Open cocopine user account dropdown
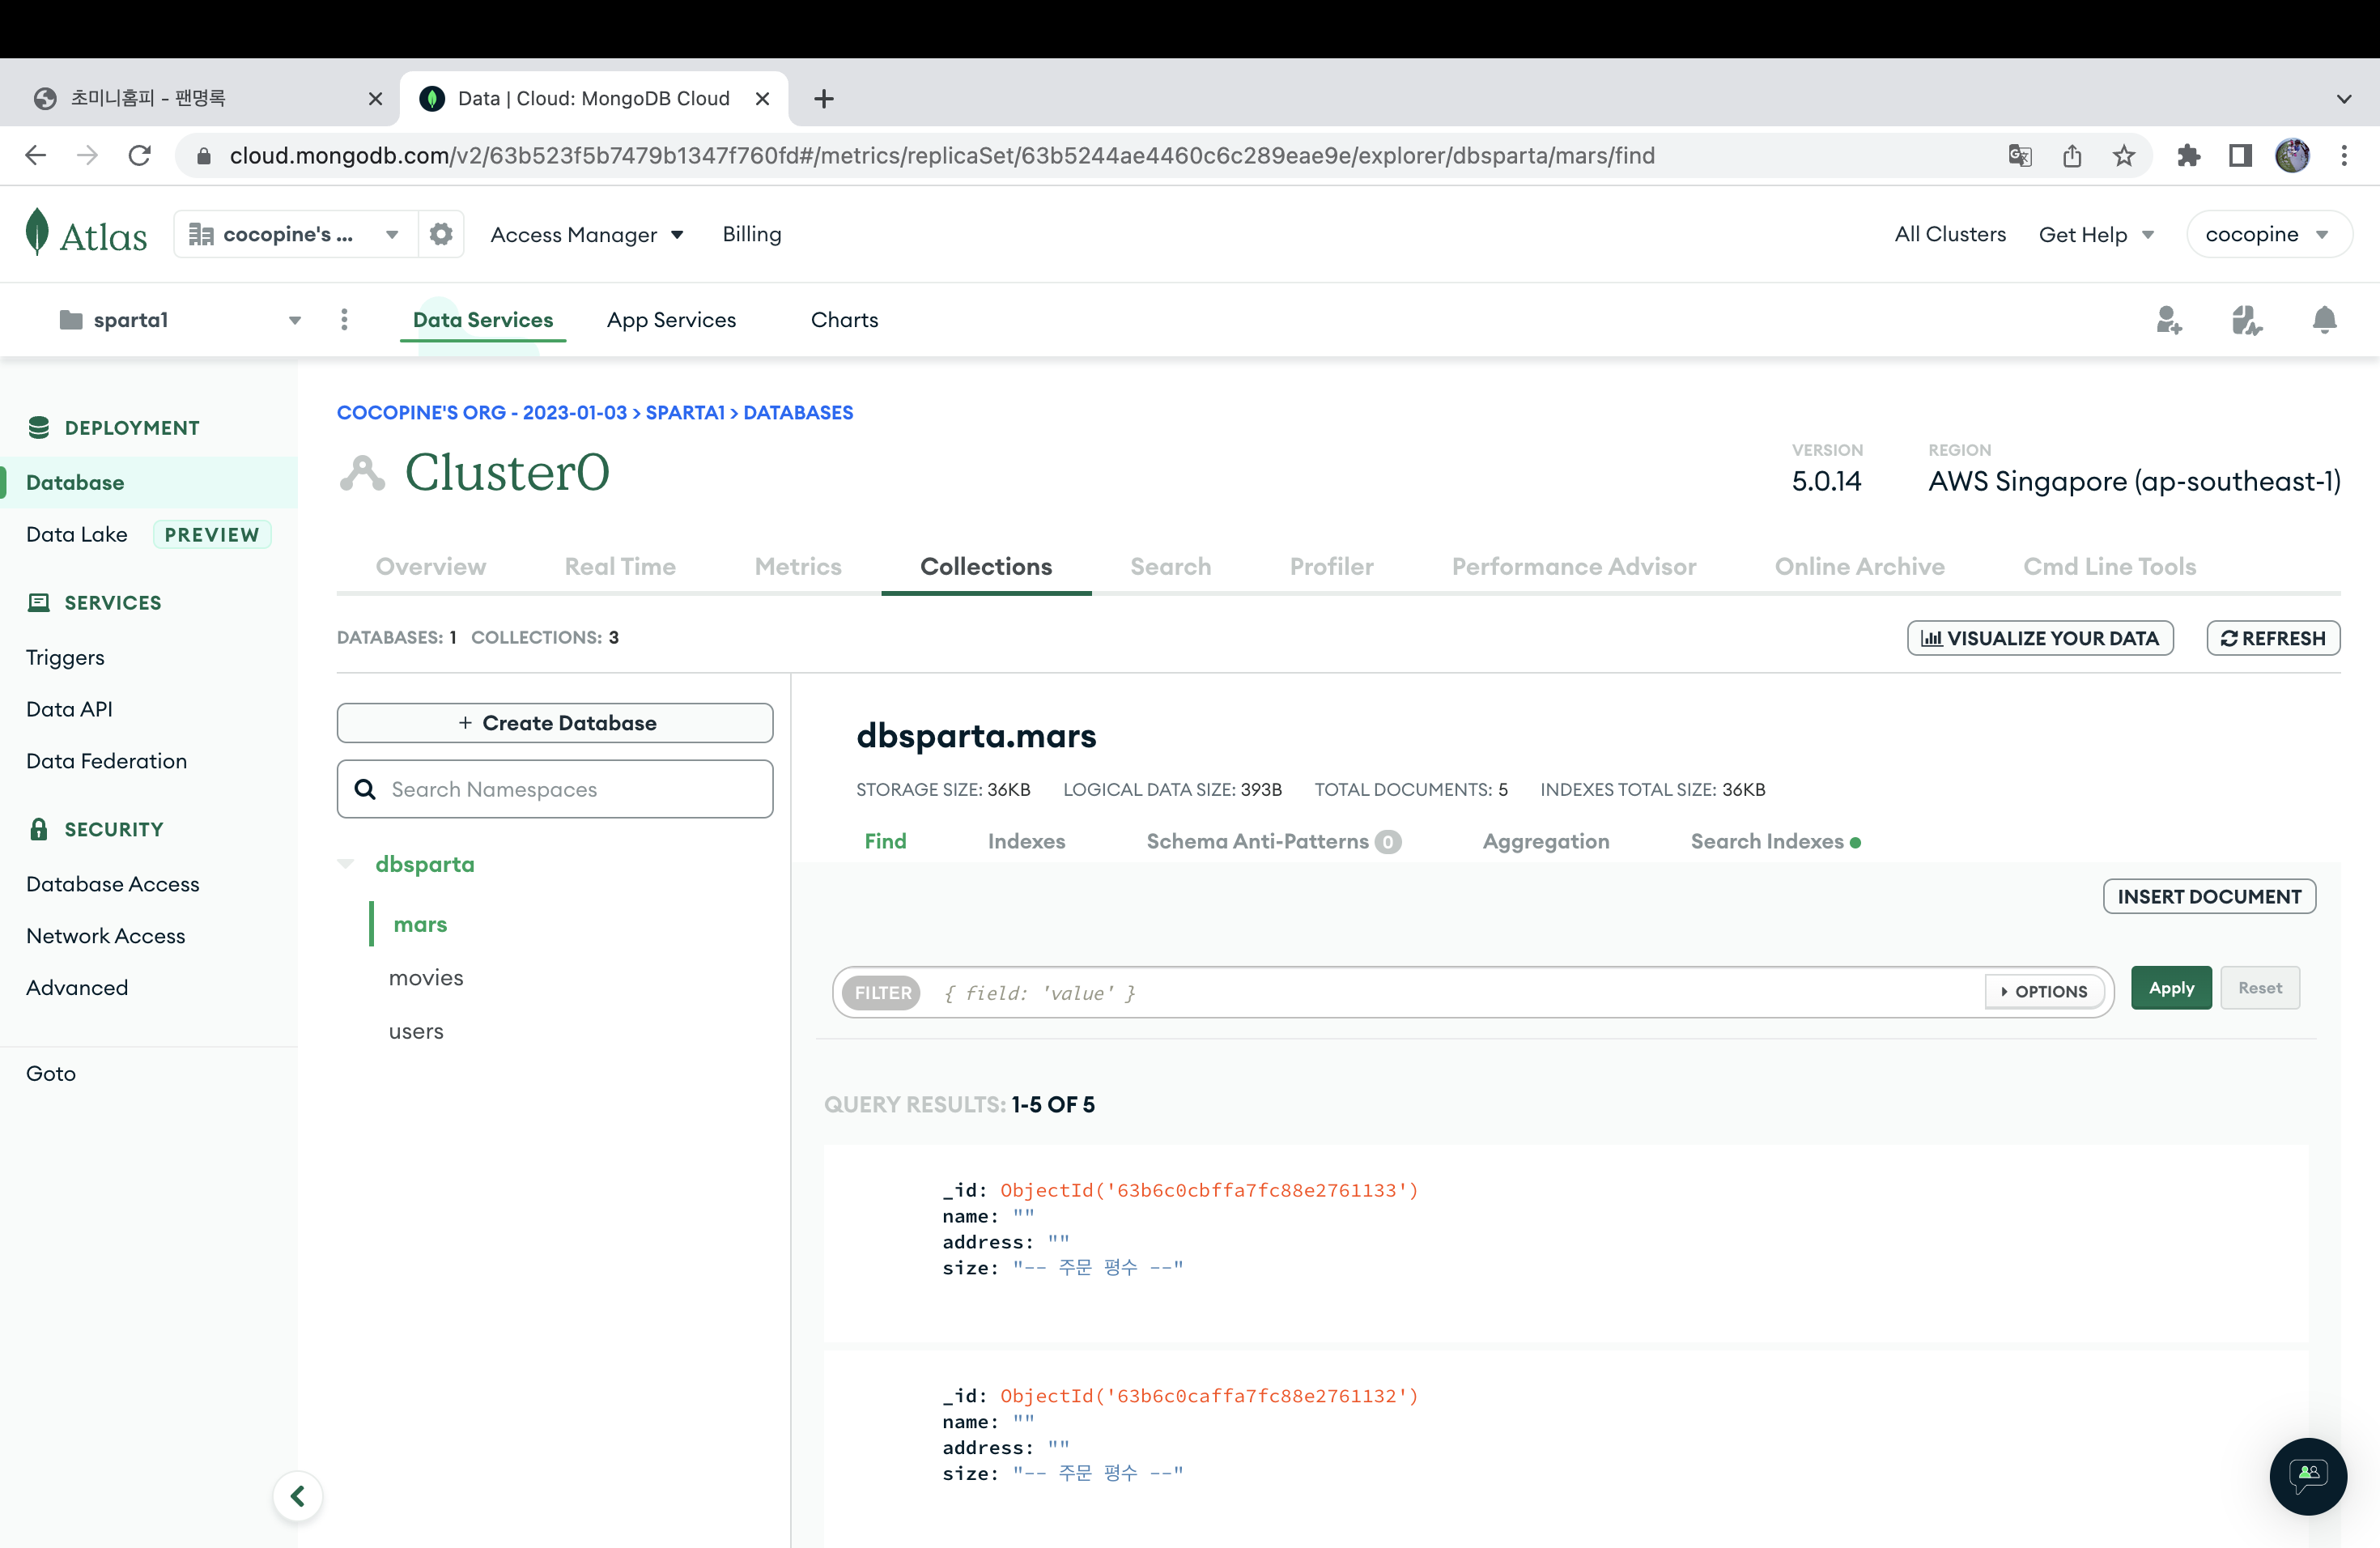The width and height of the screenshot is (2380, 1548). click(2268, 234)
